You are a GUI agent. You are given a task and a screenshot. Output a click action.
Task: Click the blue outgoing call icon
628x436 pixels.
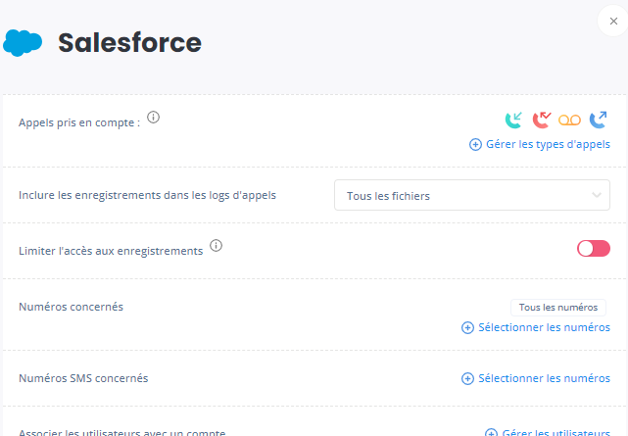click(x=598, y=120)
